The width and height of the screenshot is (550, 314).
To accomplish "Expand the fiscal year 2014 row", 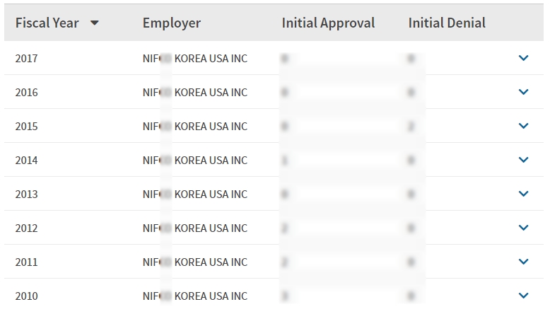I will [x=523, y=160].
